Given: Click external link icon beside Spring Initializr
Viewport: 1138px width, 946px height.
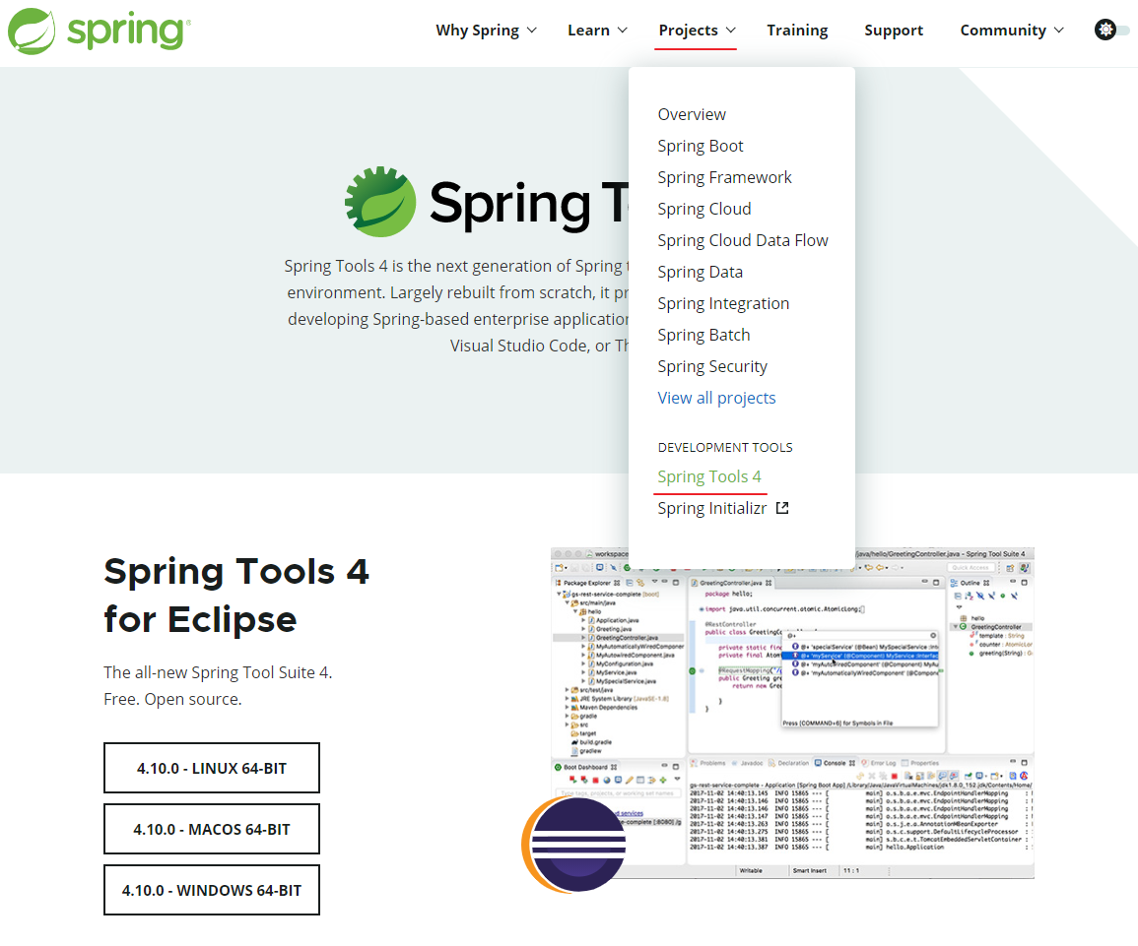Looking at the screenshot, I should coord(781,508).
